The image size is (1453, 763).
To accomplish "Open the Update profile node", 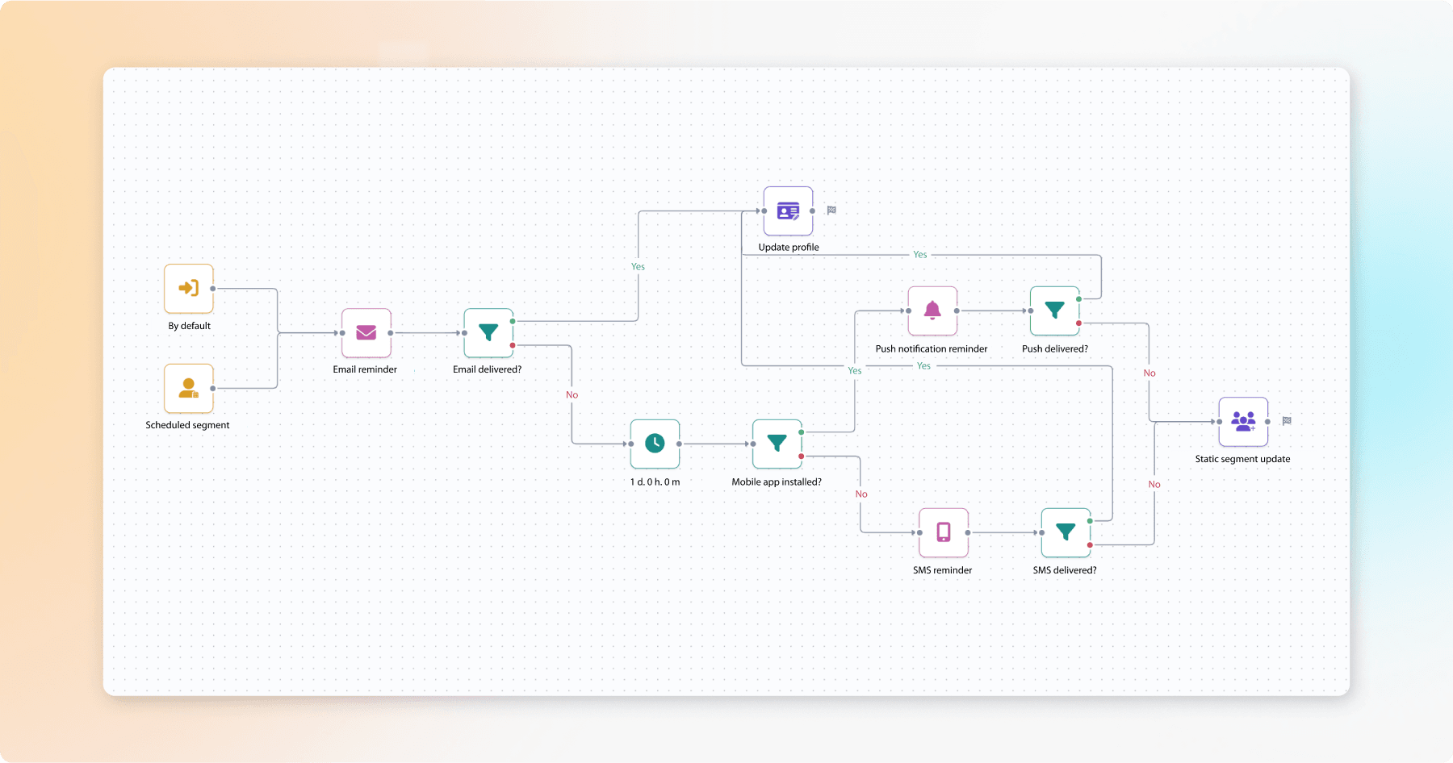I will point(788,211).
